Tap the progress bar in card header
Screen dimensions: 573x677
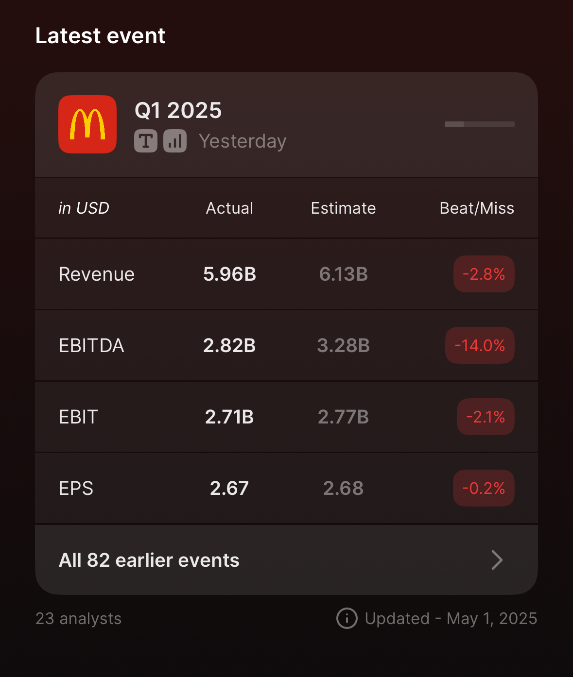point(480,124)
